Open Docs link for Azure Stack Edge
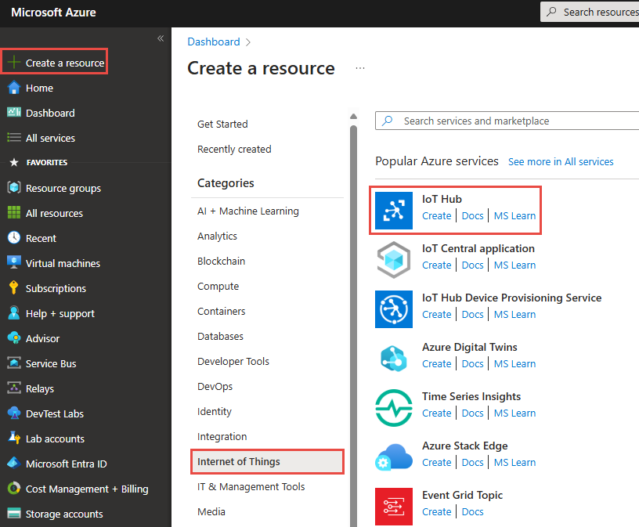Screen dimensions: 639x527 tap(472, 462)
